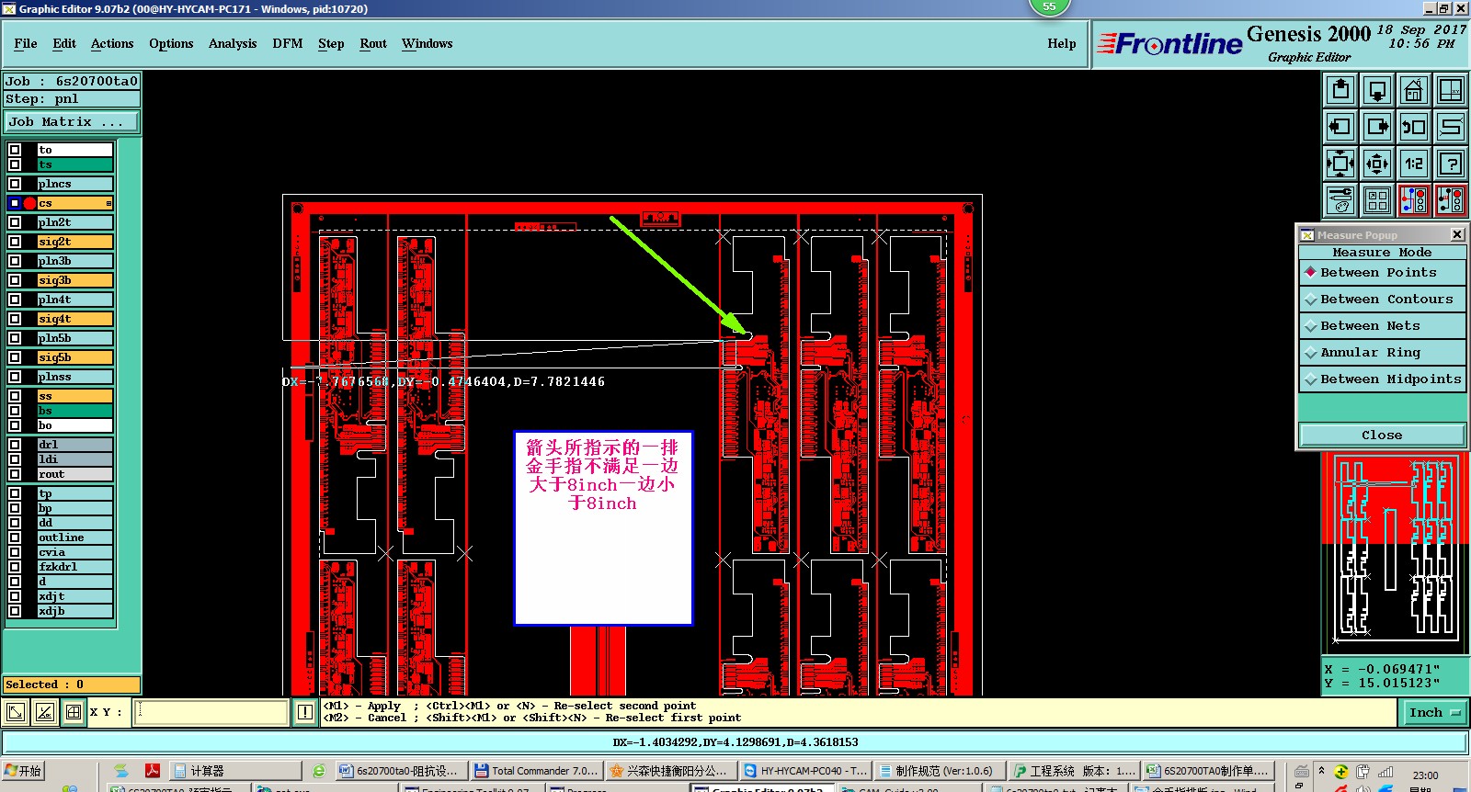Open the DFM menu
Image resolution: width=1471 pixels, height=792 pixels.
[288, 43]
